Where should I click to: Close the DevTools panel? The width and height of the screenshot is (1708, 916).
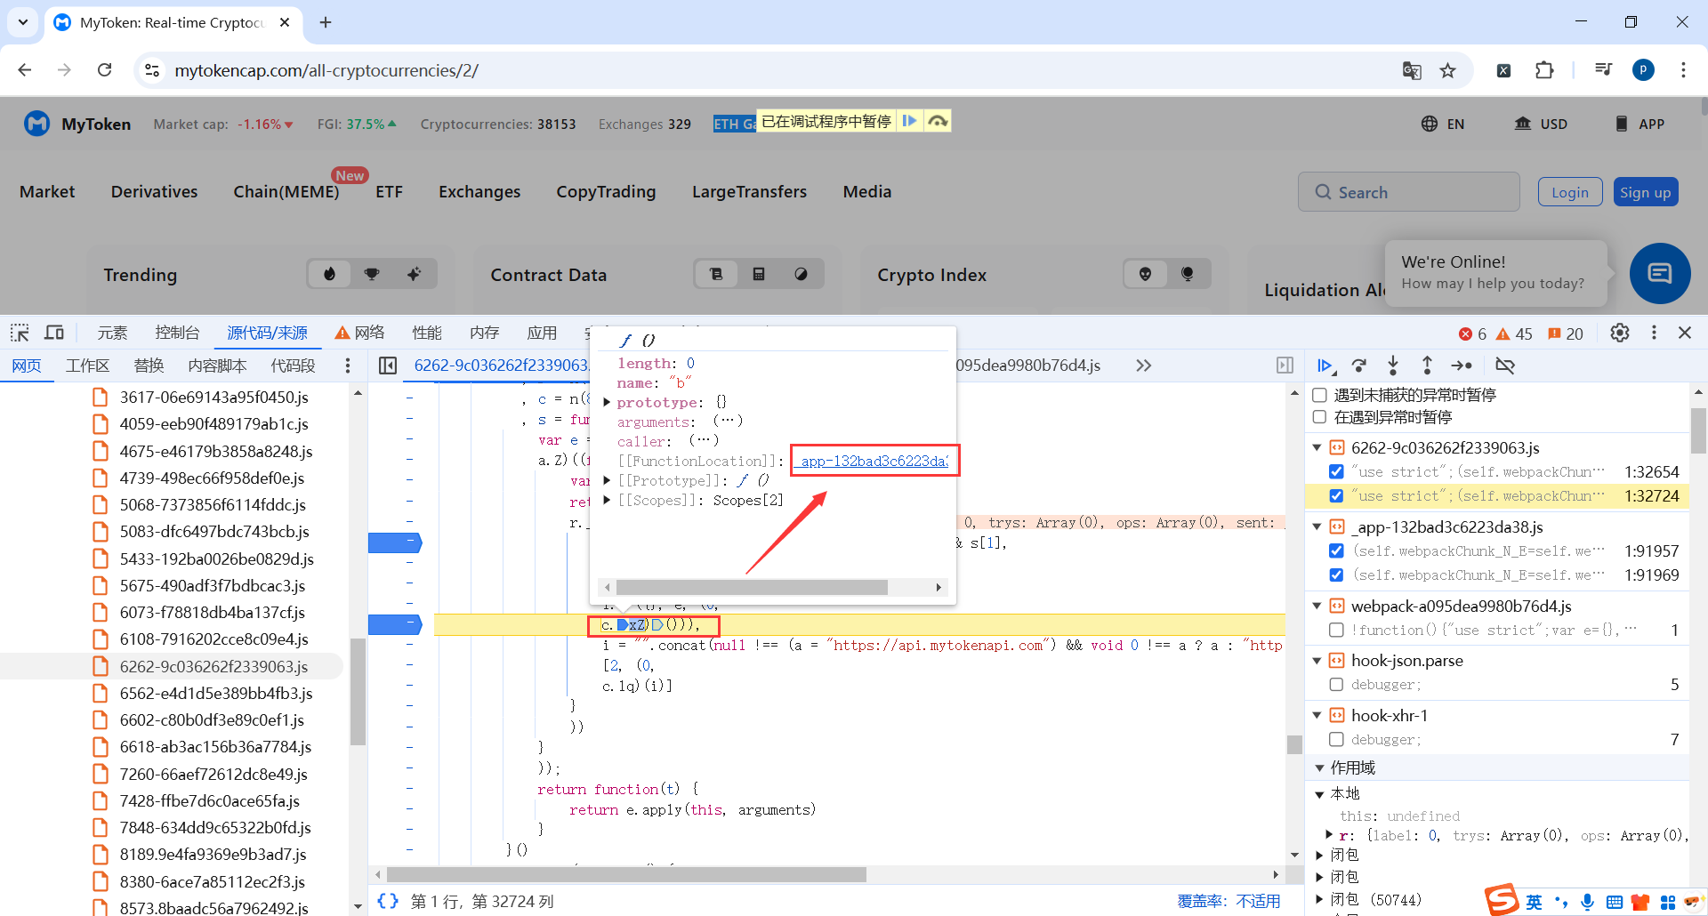[x=1685, y=333]
